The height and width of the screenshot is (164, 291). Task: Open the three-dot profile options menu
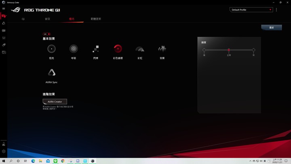coord(276,10)
